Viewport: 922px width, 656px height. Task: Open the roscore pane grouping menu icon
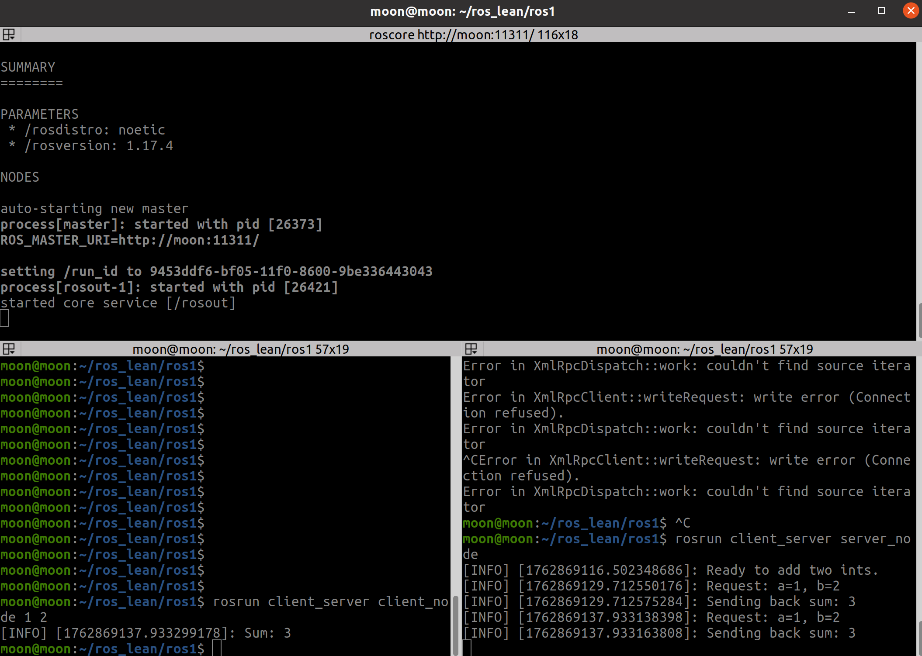9,35
